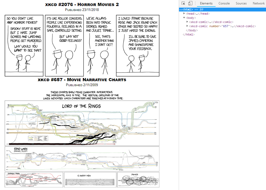The height and width of the screenshot is (190, 266).
Task: Expand the xkcd-comic number 657 element
Action: tap(187, 26)
